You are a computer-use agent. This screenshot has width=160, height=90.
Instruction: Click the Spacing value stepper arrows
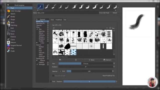(113, 71)
